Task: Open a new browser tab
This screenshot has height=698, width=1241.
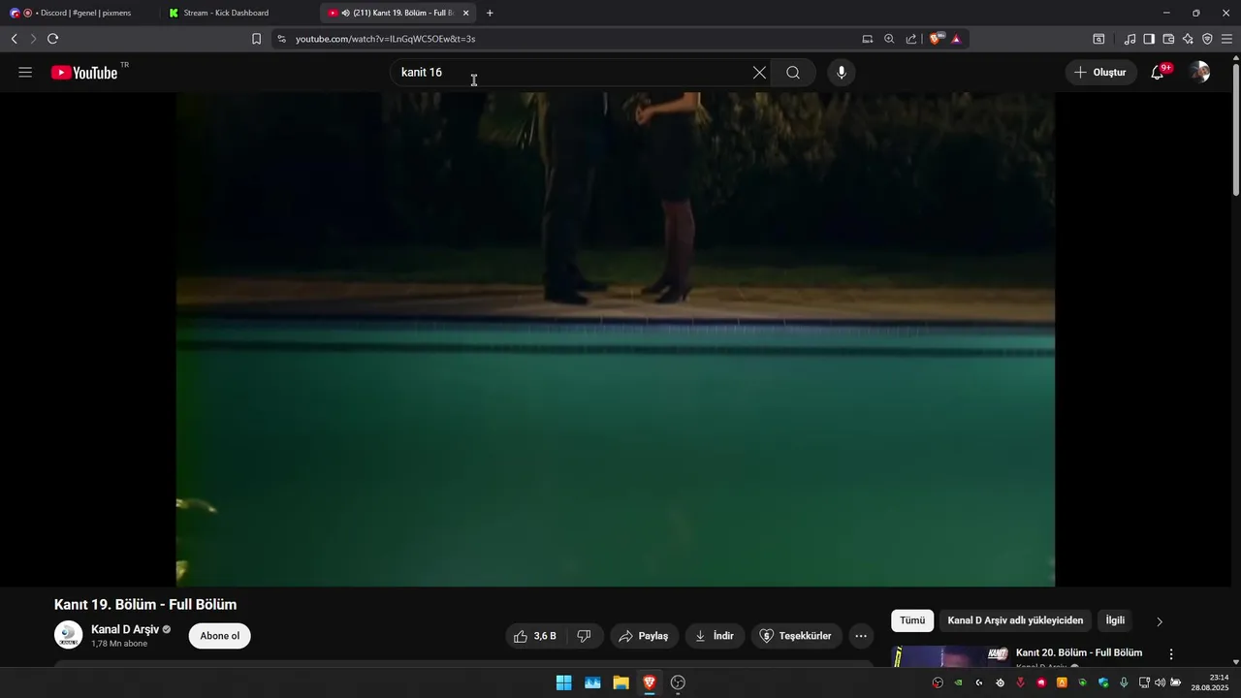Action: click(490, 13)
